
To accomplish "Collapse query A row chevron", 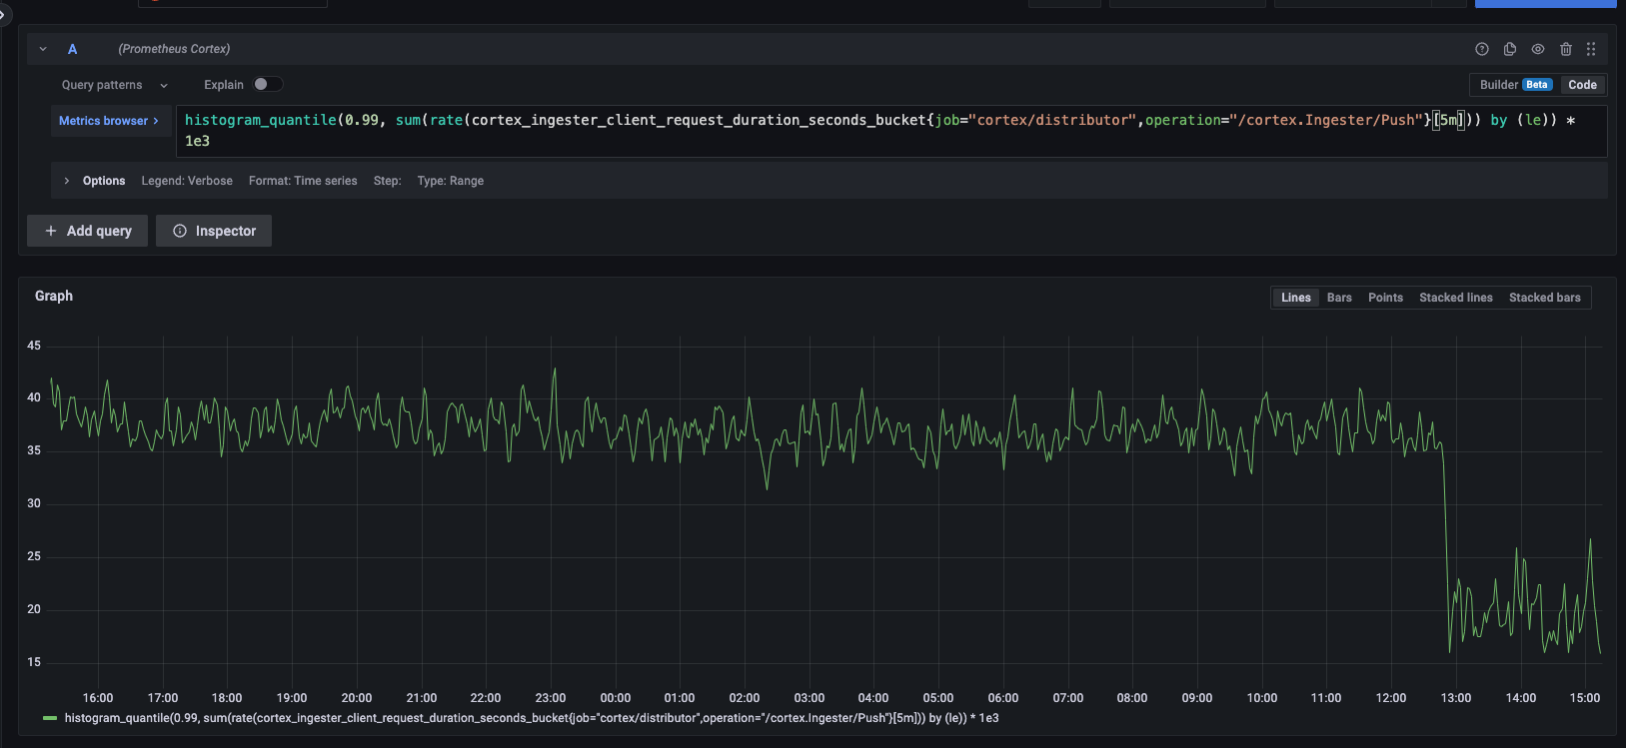I will 43,49.
